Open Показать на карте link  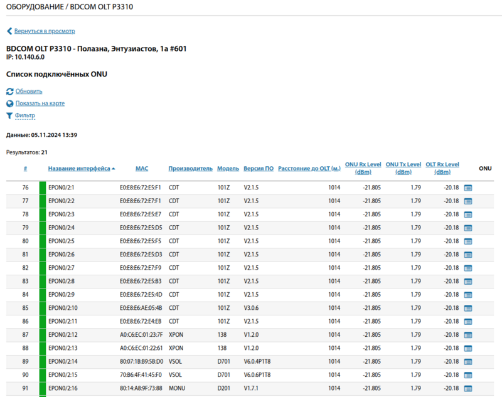pos(40,103)
